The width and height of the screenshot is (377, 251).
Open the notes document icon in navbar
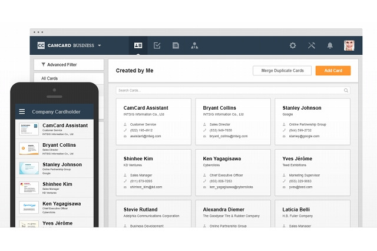click(x=176, y=45)
